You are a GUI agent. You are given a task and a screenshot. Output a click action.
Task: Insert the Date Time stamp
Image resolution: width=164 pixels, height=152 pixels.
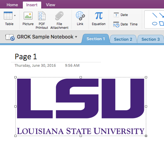click(125, 24)
